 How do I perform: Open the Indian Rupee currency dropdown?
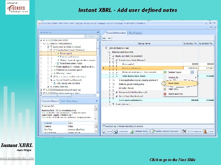point(192,72)
